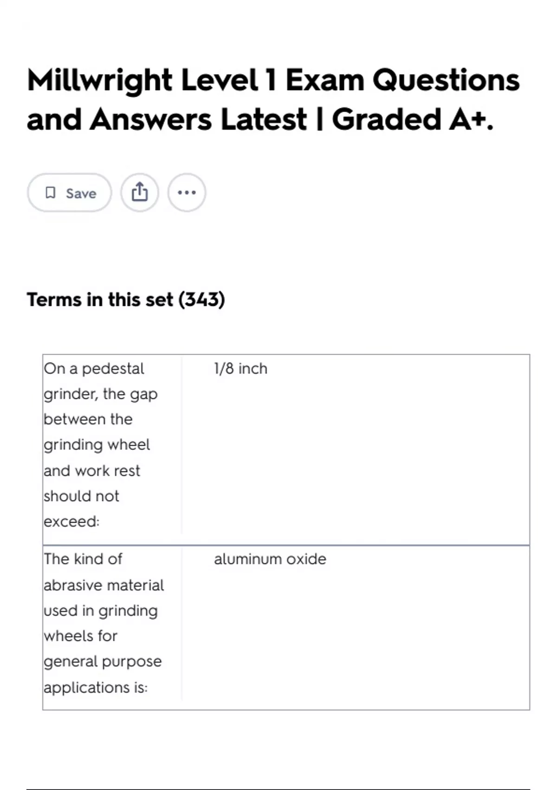The height and width of the screenshot is (790, 557).
Task: Click 'The kind of' term text
Action: tap(83, 559)
